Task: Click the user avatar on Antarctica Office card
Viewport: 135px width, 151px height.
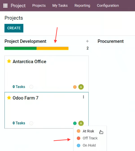Action: [x=81, y=87]
